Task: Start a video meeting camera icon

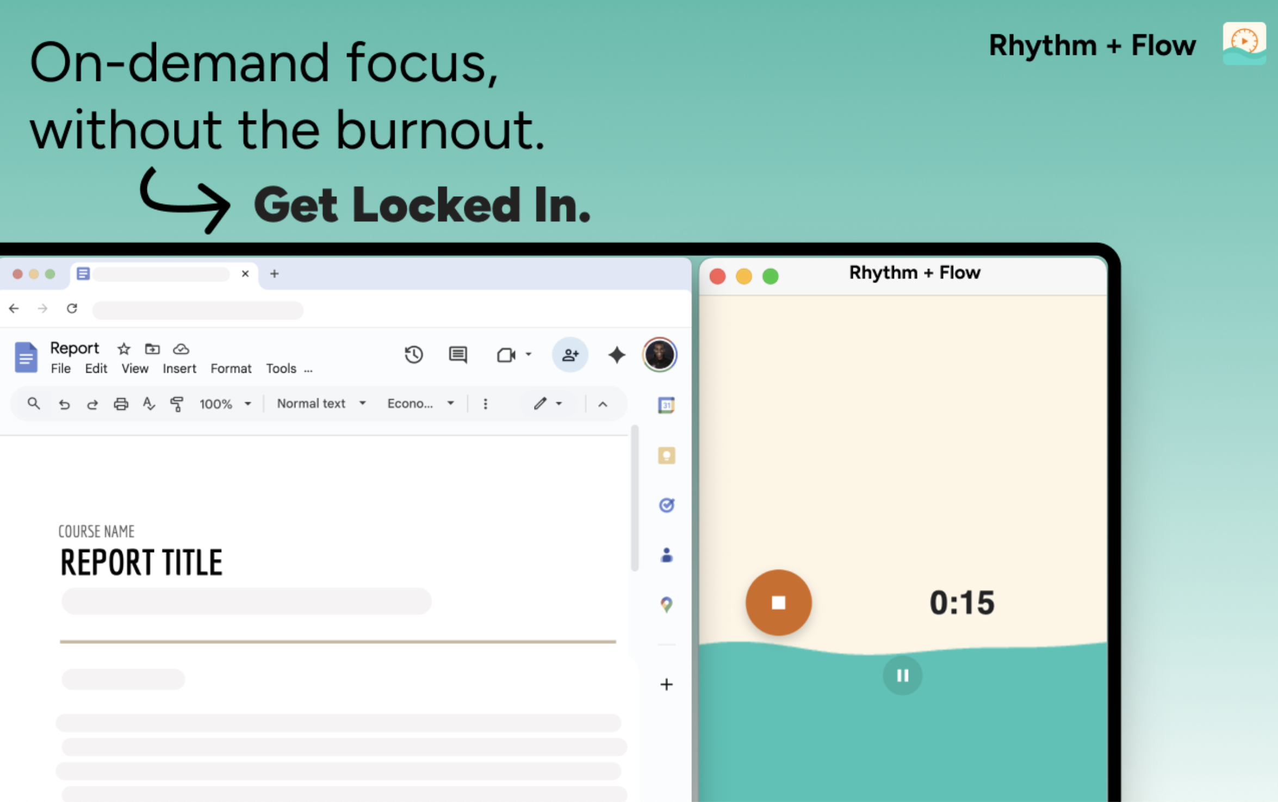Action: point(506,355)
